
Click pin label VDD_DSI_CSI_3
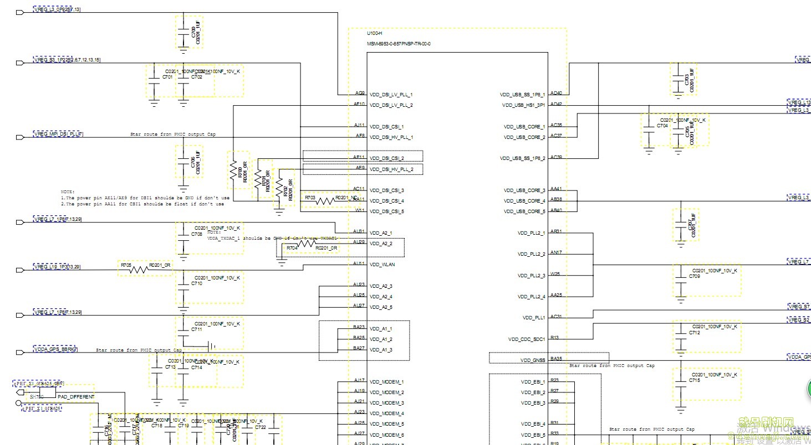click(387, 190)
